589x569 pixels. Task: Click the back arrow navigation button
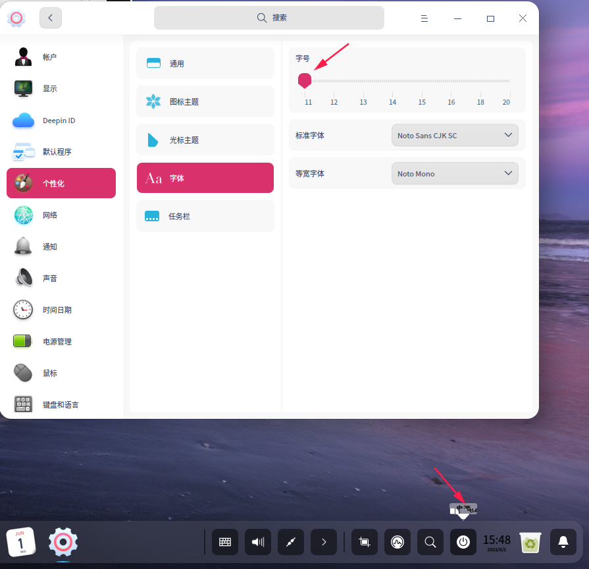pyautogui.click(x=51, y=18)
